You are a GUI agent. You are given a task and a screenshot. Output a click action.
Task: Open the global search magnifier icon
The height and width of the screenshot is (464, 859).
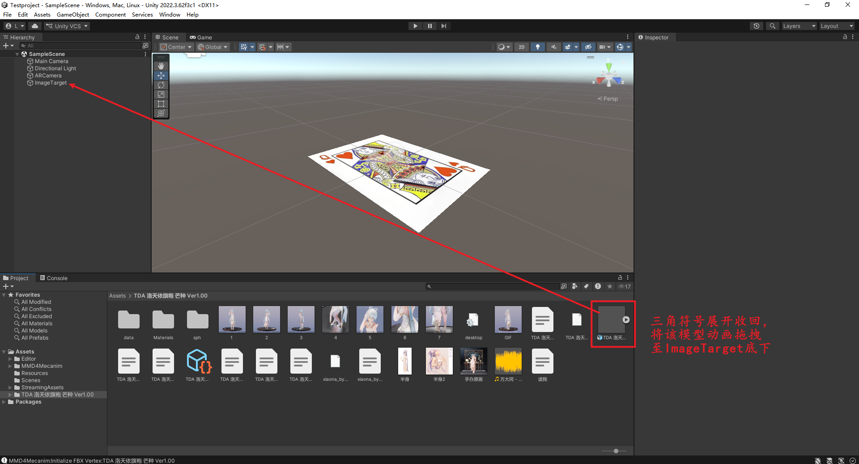pos(772,26)
